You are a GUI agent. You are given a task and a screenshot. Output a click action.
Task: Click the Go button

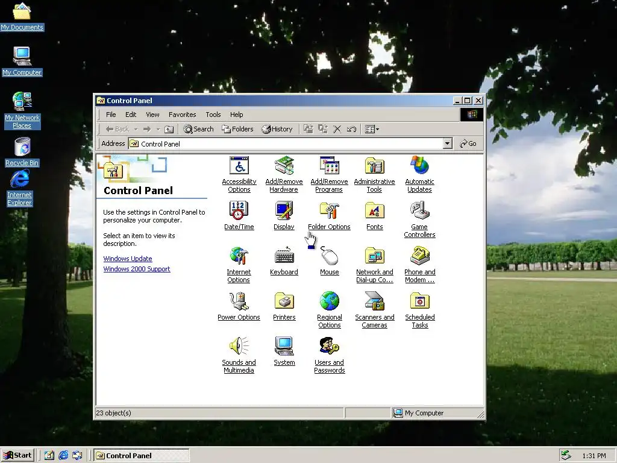pyautogui.click(x=468, y=143)
